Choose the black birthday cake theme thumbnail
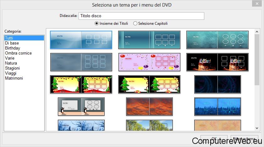 tap(217, 62)
